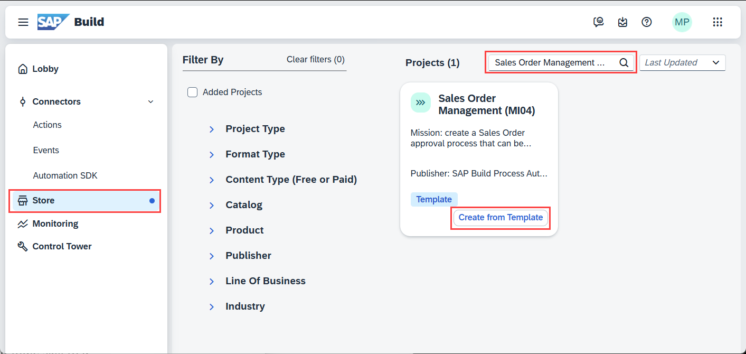
Task: Click the Control Tower wrench icon
Action: pos(23,247)
